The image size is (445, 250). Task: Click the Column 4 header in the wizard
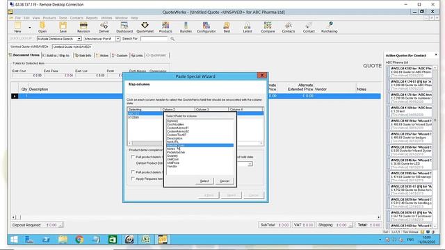pos(245,110)
